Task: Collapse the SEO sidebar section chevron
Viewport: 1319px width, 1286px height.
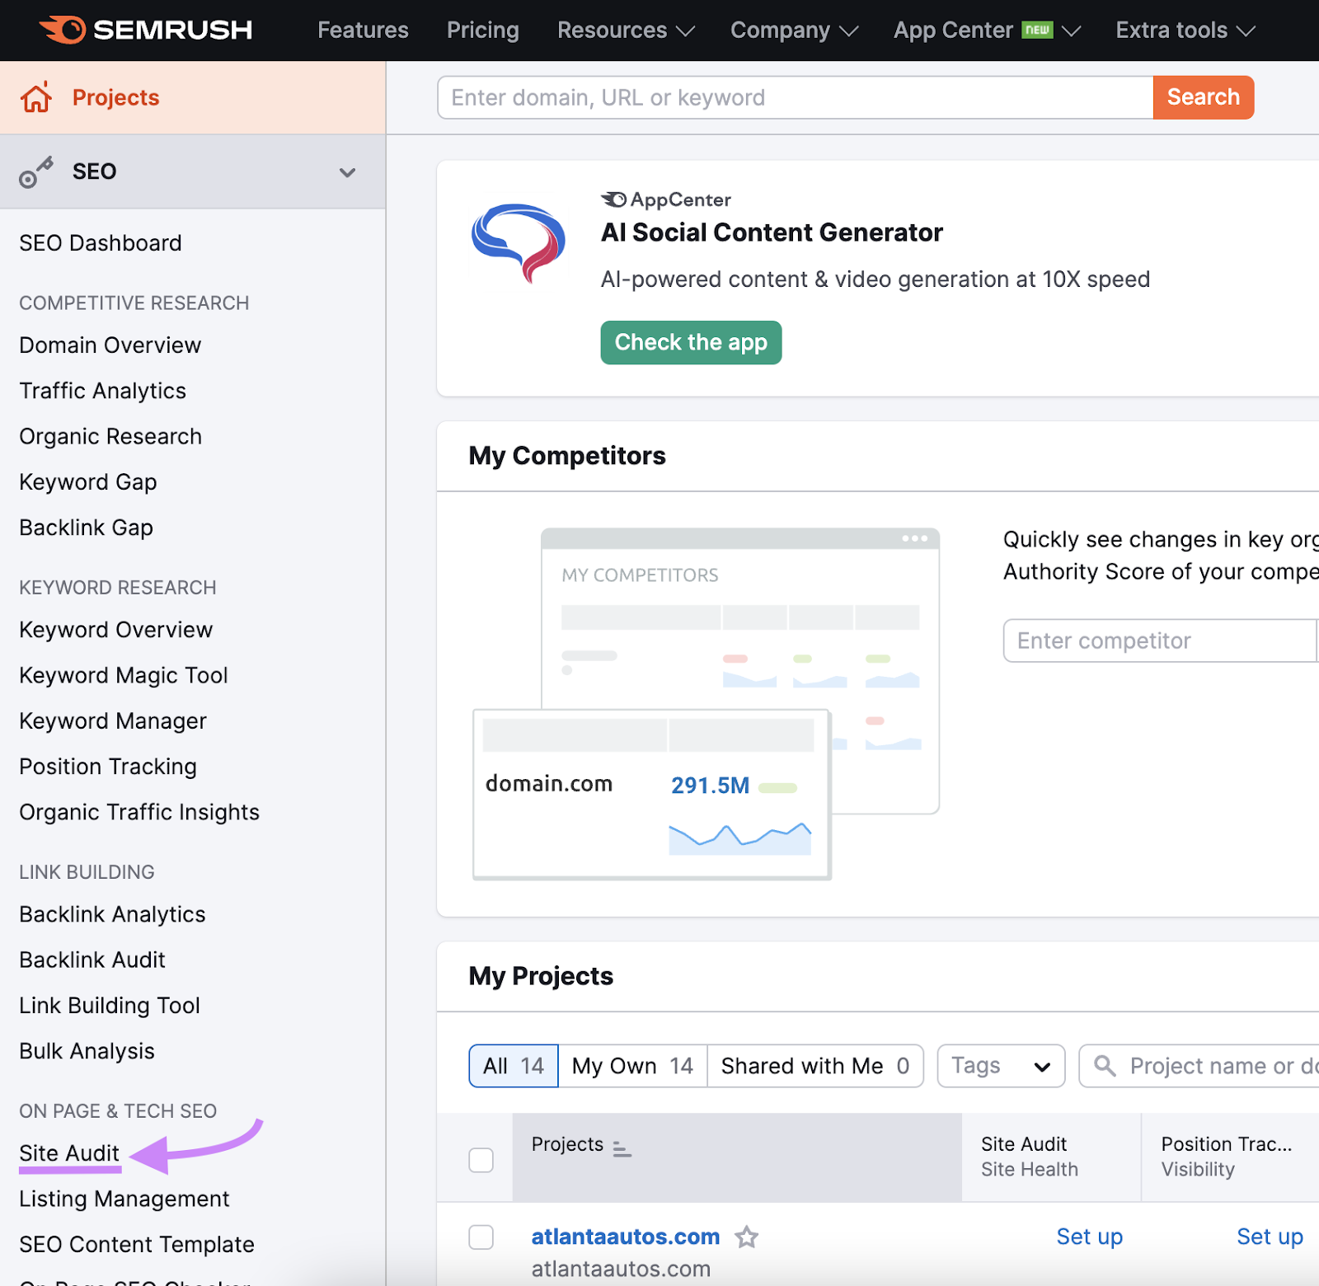Action: (x=348, y=172)
